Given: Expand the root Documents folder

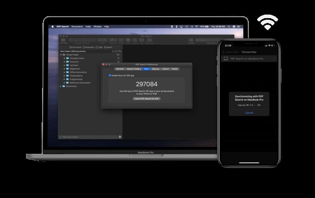Looking at the screenshot, I should tap(61, 86).
